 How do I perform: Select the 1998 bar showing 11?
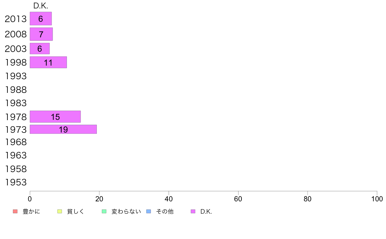pyautogui.click(x=48, y=62)
